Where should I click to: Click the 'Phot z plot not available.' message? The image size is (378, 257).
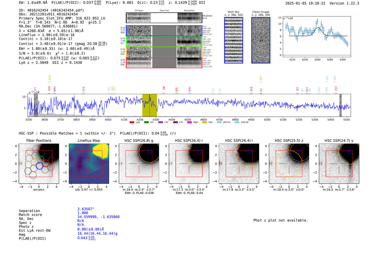click(x=281, y=220)
